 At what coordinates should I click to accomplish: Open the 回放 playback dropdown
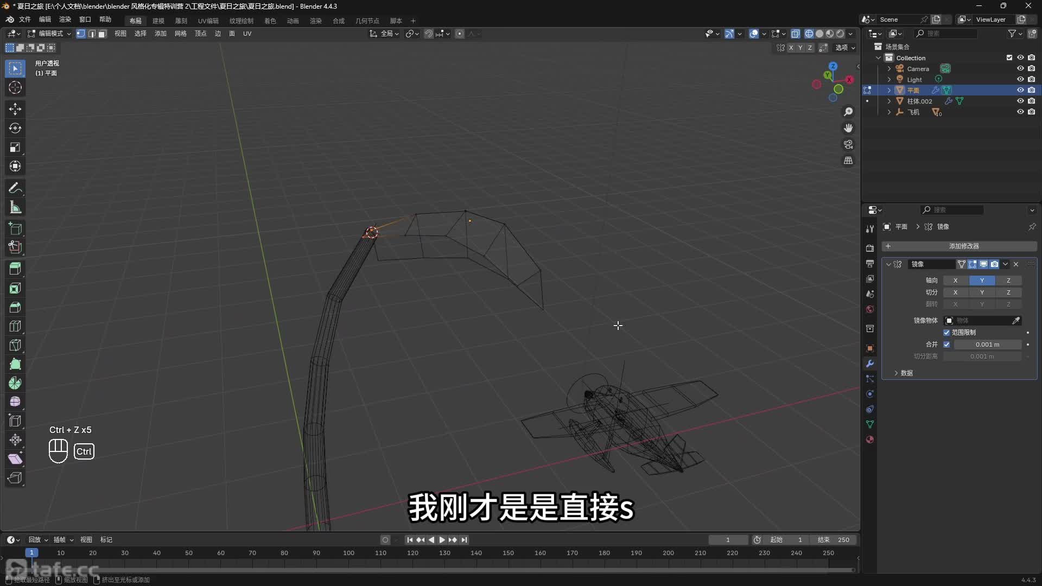(x=38, y=540)
